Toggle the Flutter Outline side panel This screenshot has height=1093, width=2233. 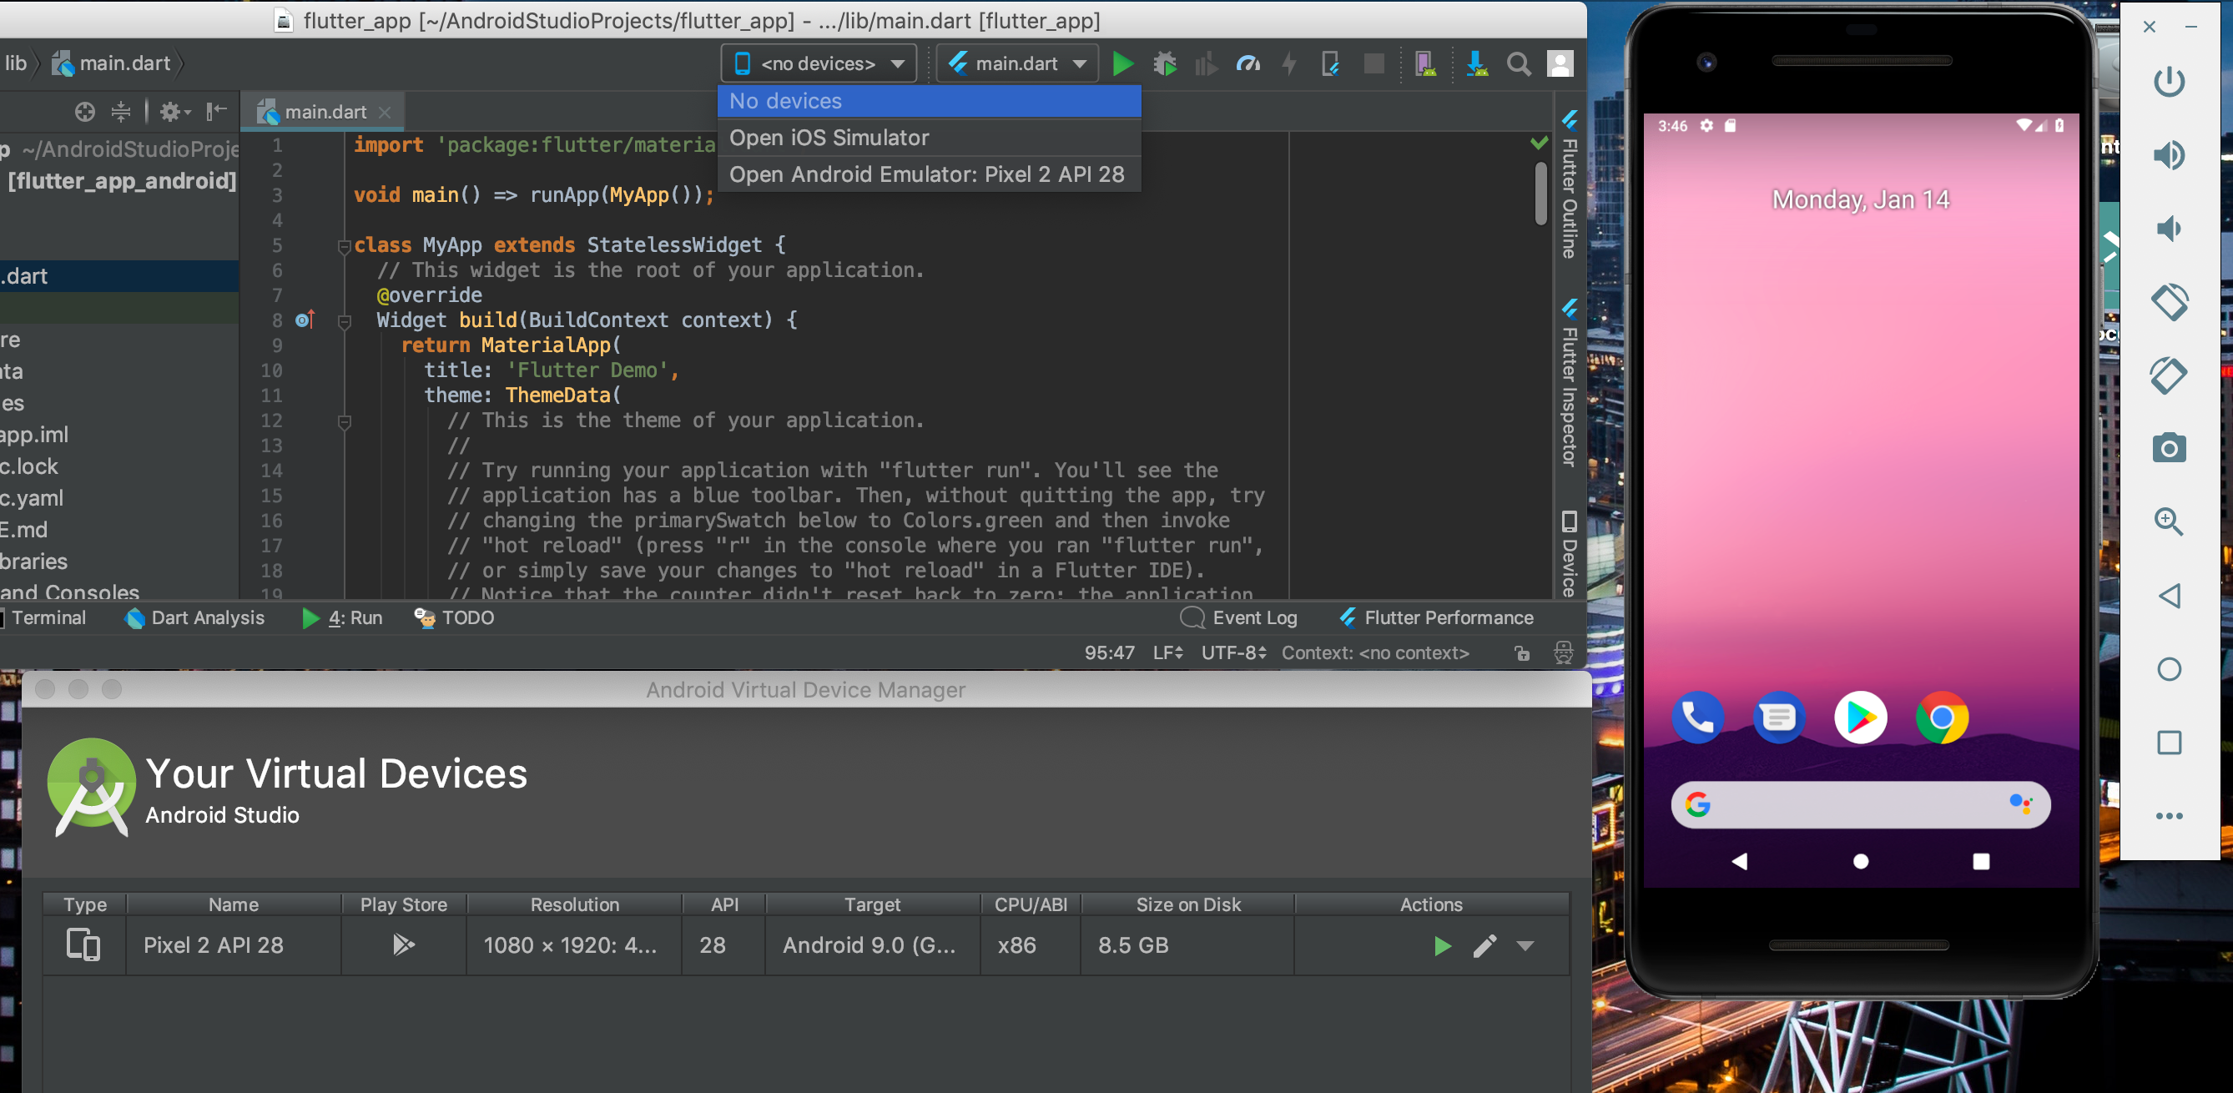[1568, 186]
